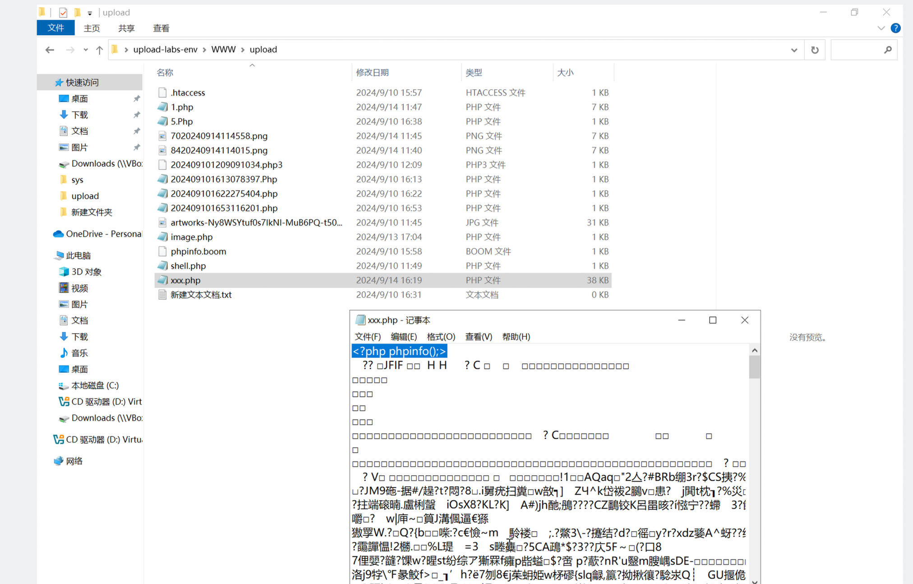Open the 查看 ribbon tab

(161, 28)
